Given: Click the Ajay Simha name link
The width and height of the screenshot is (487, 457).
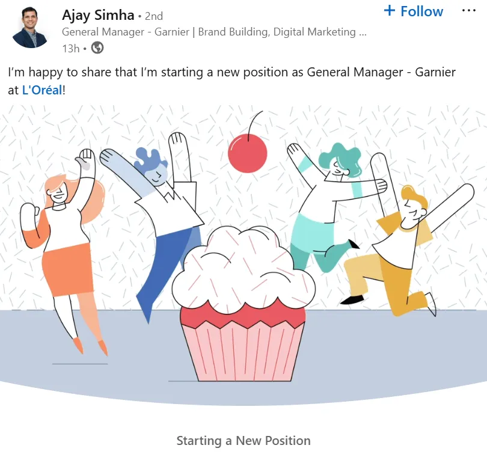Looking at the screenshot, I should pos(98,15).
